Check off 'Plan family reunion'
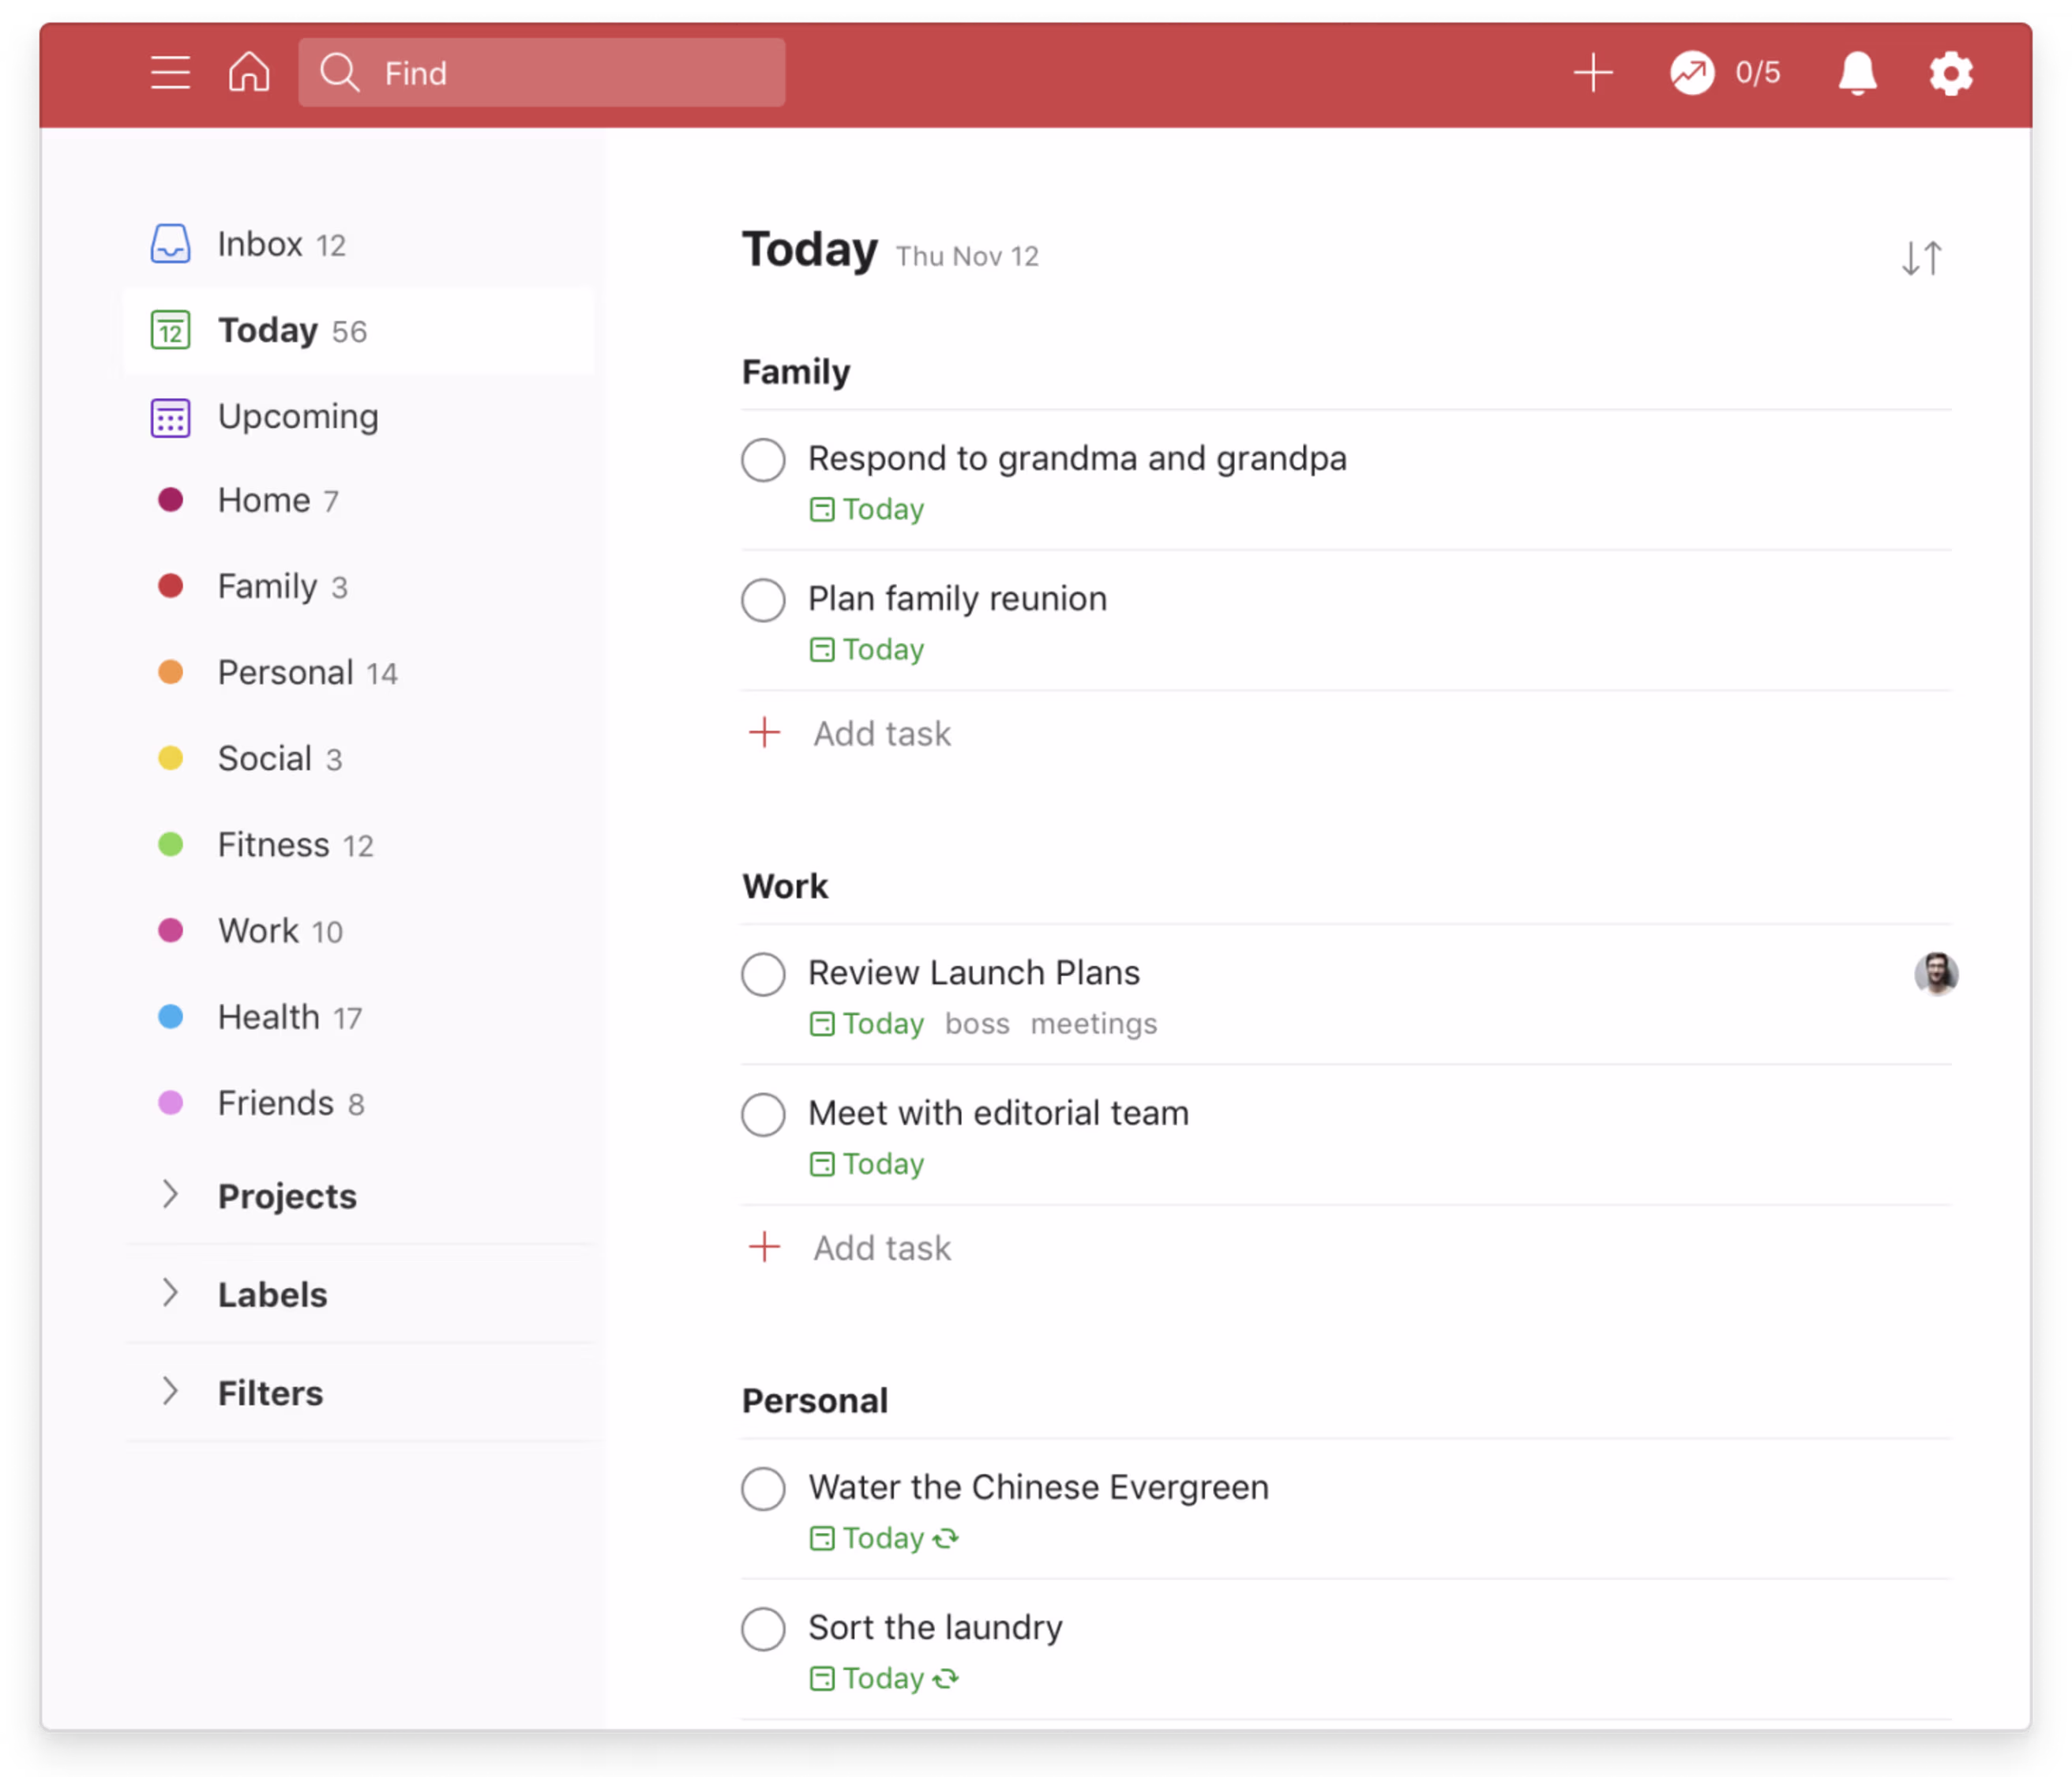Image resolution: width=2072 pixels, height=1777 pixels. (x=763, y=600)
